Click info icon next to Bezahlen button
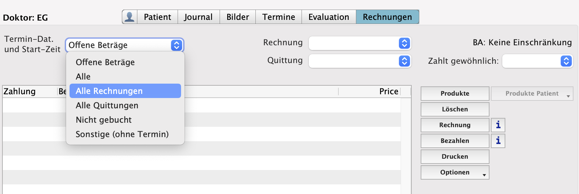 pyautogui.click(x=498, y=141)
